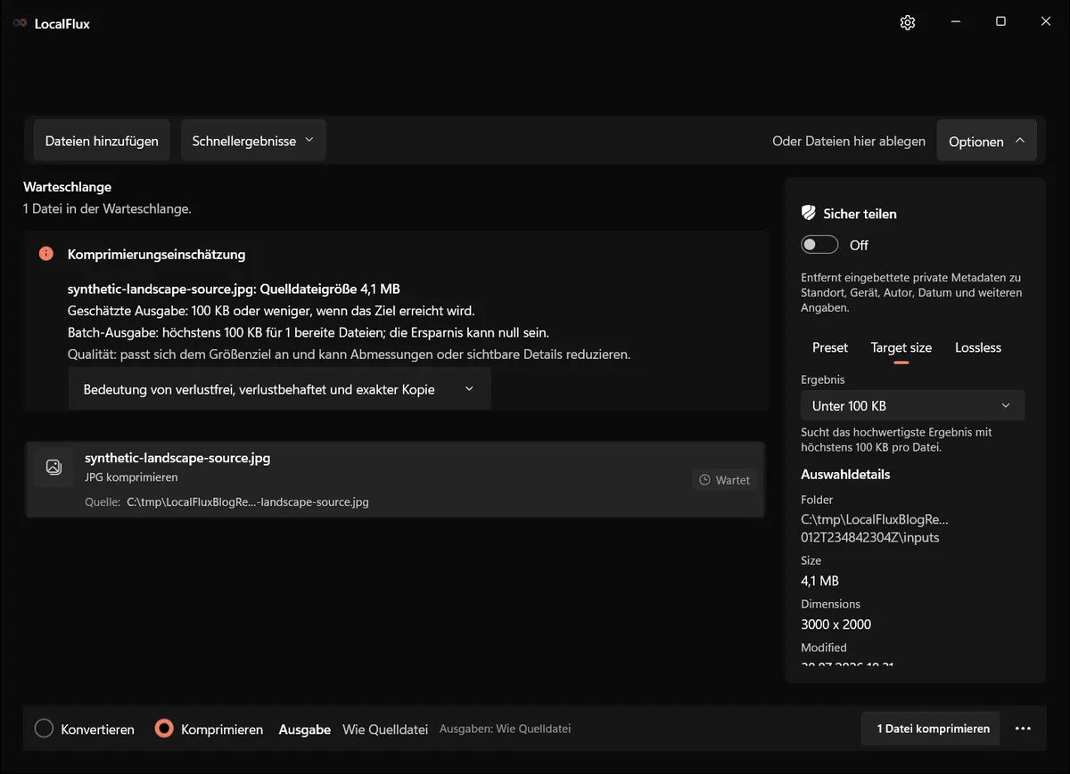Viewport: 1070px width, 774px height.
Task: Click the Sicher teilen metadata description text
Action: pos(911,292)
